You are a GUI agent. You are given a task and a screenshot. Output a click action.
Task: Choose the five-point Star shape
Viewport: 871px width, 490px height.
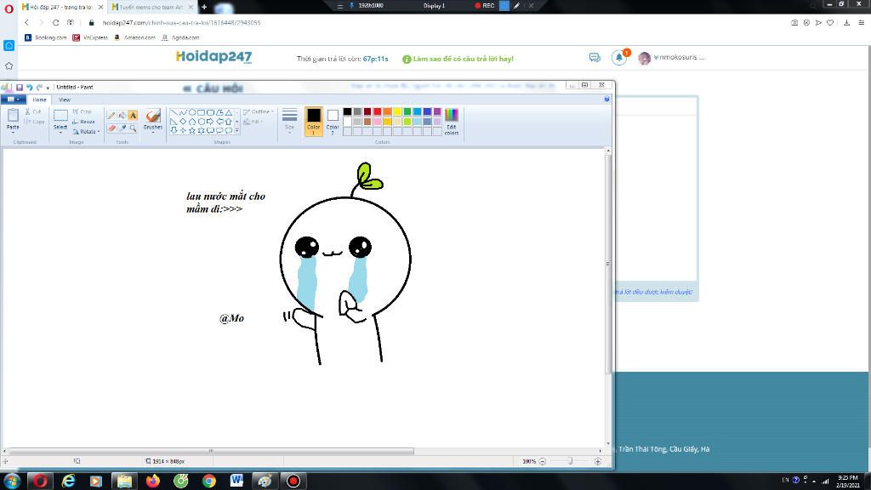coord(192,130)
